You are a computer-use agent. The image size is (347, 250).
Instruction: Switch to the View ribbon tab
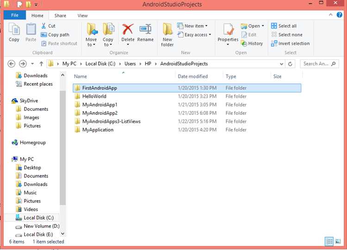(82, 15)
